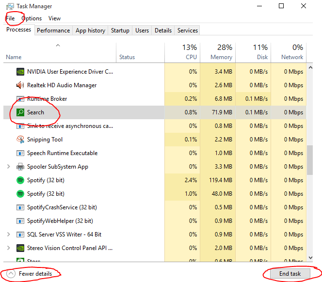The image size is (322, 282).
Task: Click the Speech Runtime Executable icon
Action: (x=20, y=153)
